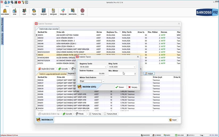Expand the Bitiş Tarihi date dropdown

[134, 67]
